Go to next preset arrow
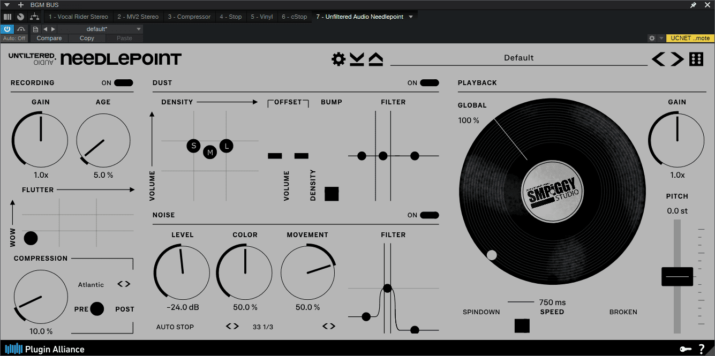 [x=678, y=59]
